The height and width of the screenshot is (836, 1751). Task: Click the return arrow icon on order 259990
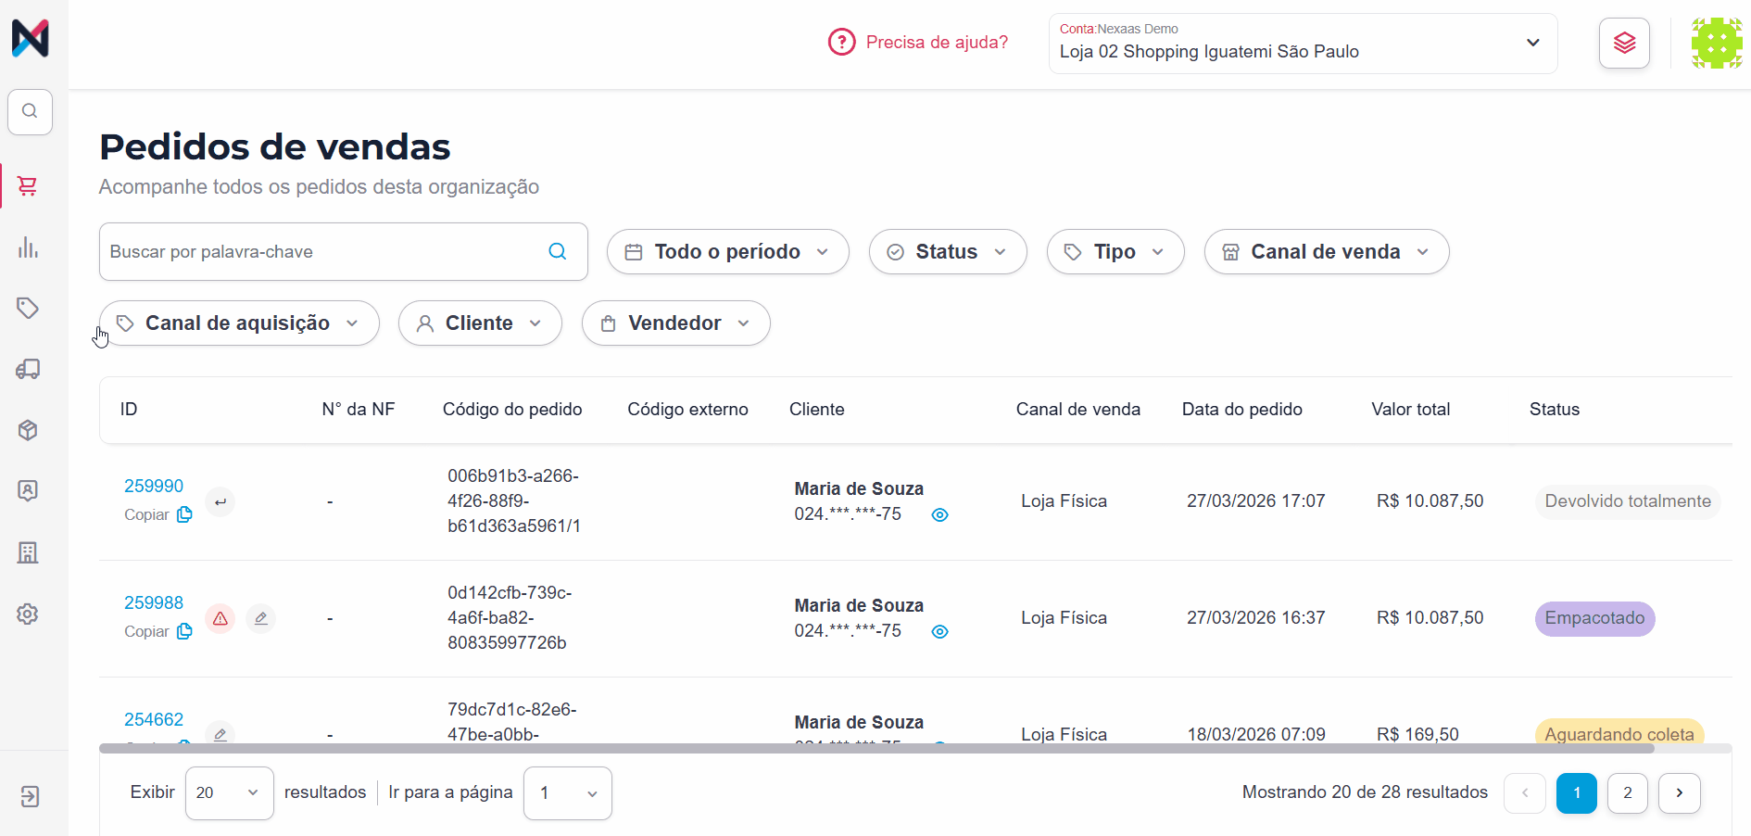pyautogui.click(x=220, y=501)
